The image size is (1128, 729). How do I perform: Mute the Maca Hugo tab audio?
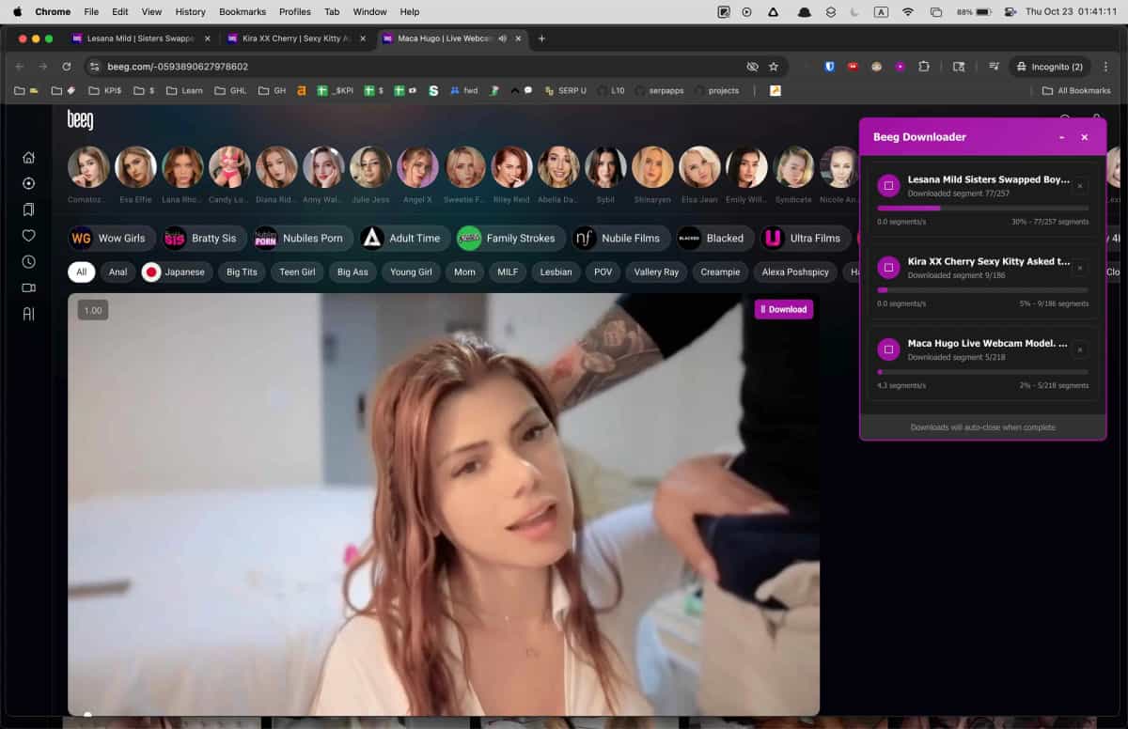click(501, 39)
